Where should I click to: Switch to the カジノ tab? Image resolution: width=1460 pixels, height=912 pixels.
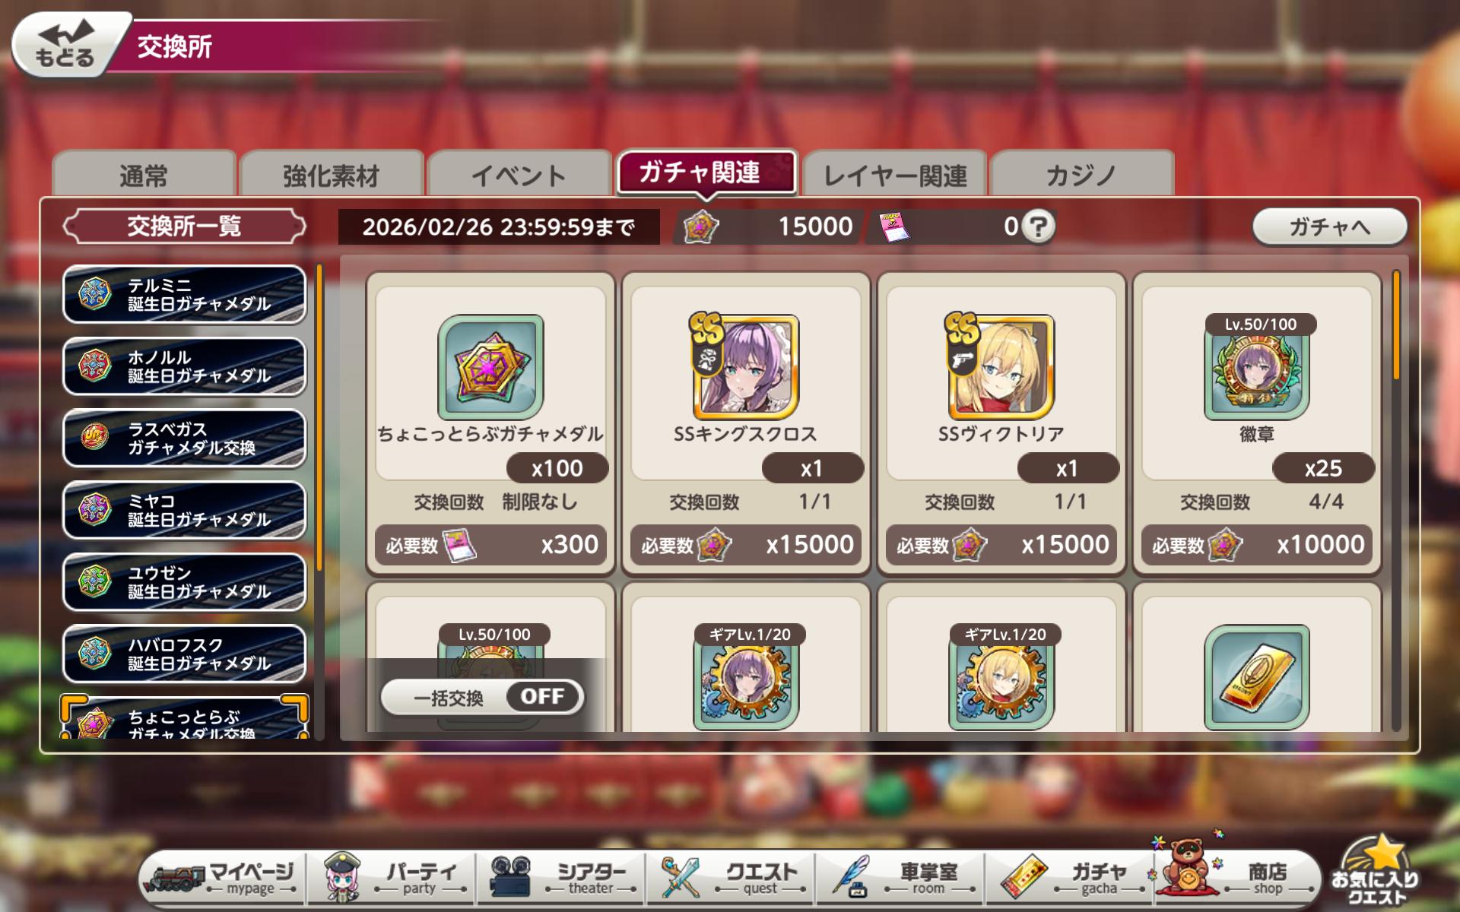pos(1082,173)
